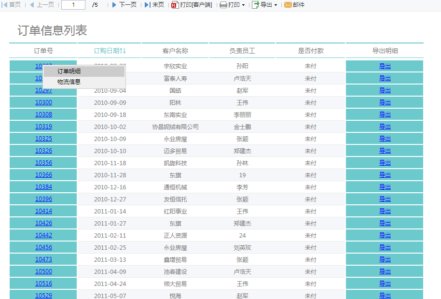Open order 10366 link
Viewport: 441px width, 299px height.
pyautogui.click(x=43, y=175)
